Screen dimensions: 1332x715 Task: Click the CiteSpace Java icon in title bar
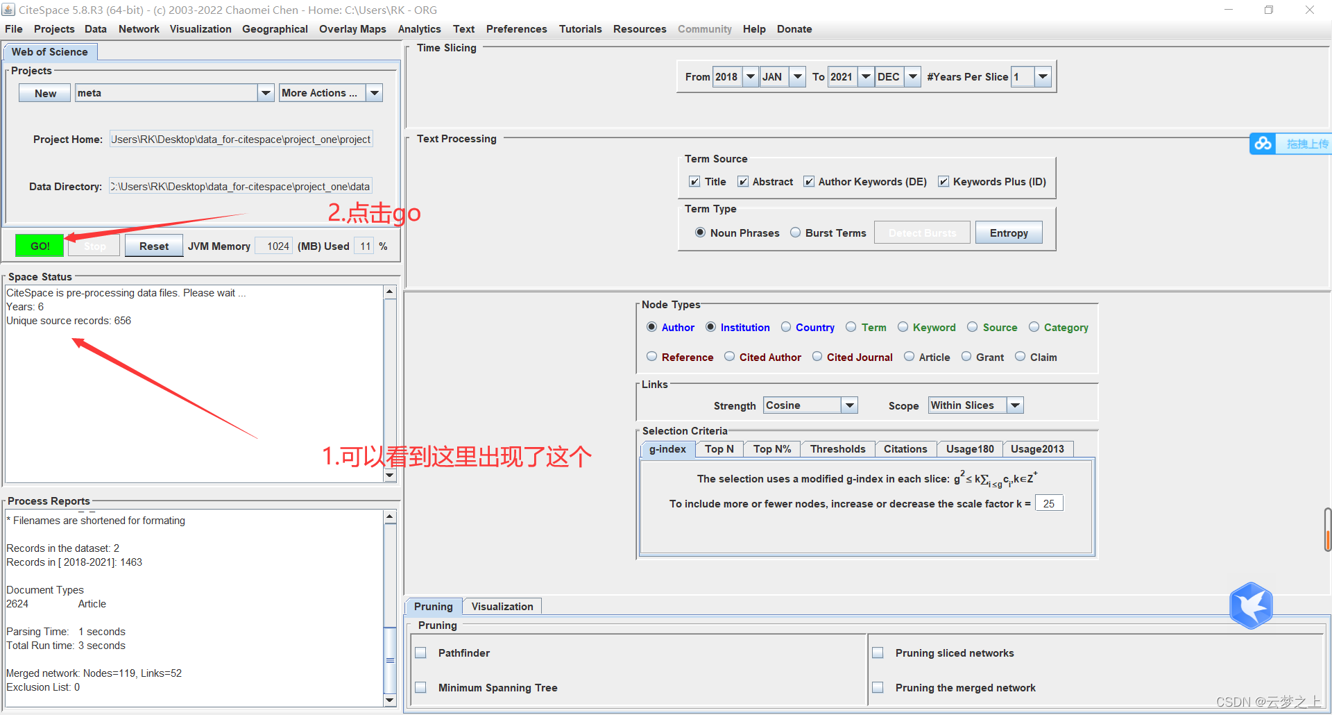point(8,9)
